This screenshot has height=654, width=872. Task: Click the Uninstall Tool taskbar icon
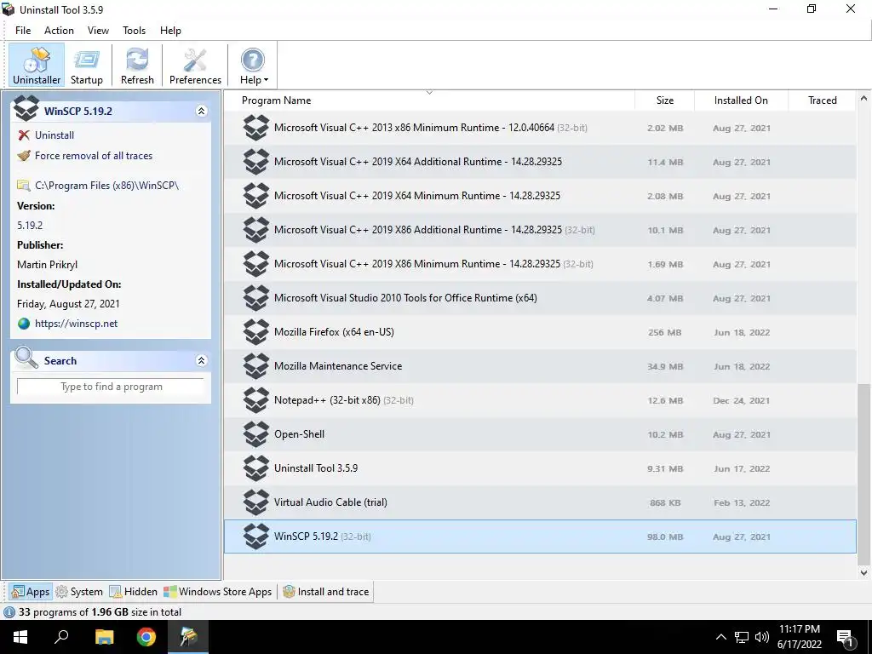tap(188, 637)
